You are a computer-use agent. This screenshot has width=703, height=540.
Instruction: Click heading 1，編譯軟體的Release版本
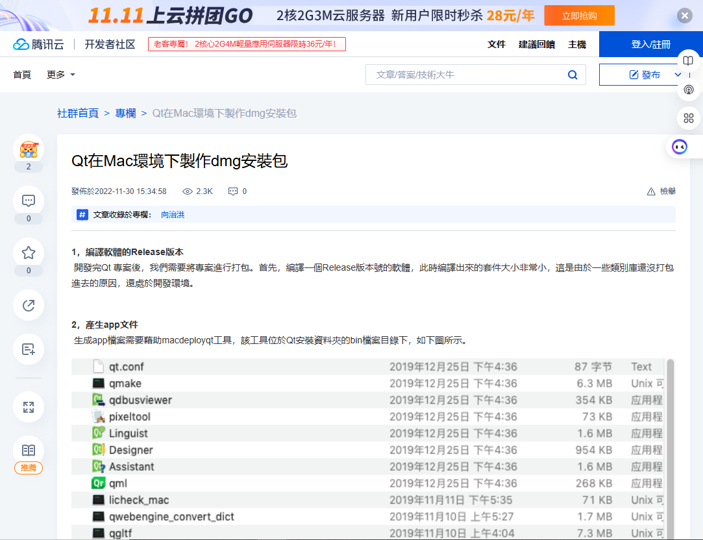(127, 252)
